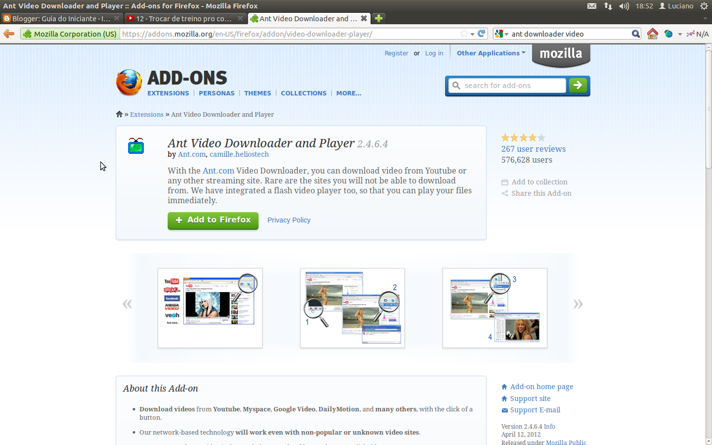Image resolution: width=712 pixels, height=445 pixels.
Task: Click the home icon in the breadcrumb
Action: click(x=119, y=114)
